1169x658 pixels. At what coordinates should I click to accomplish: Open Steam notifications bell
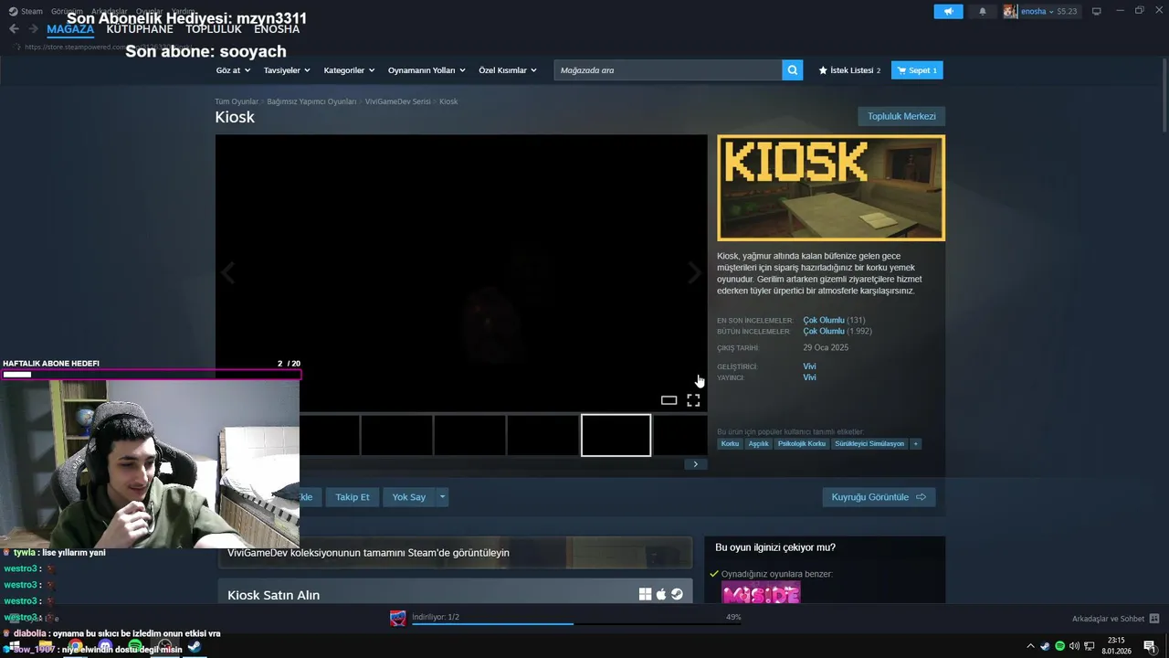(983, 11)
